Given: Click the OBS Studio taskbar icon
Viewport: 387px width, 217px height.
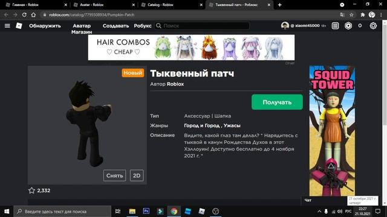Looking at the screenshot, I should (215, 211).
